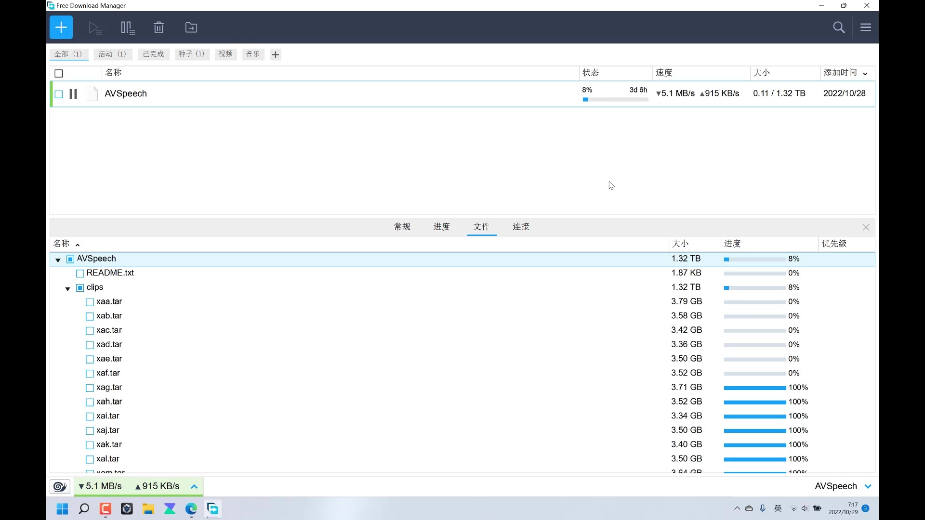The image size is (925, 520).
Task: Collapse the clips folder node
Action: (x=67, y=288)
